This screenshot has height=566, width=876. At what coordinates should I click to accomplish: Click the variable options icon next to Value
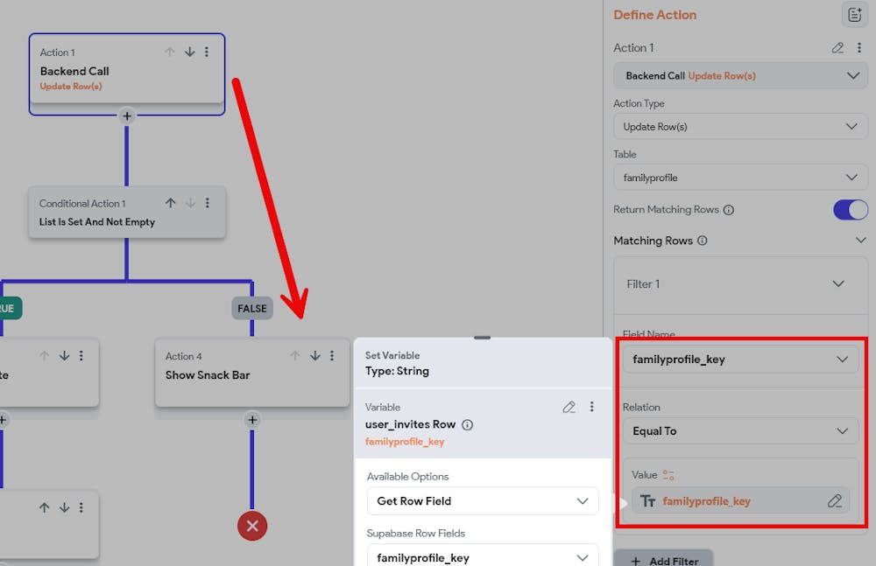pos(668,475)
